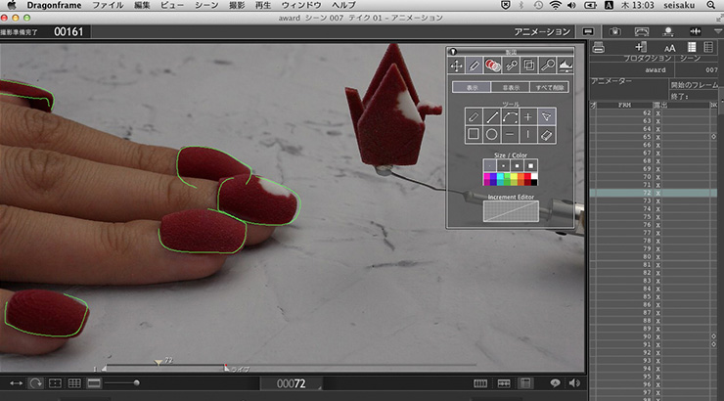The height and width of the screenshot is (401, 724).
Task: Toggle the loop playback button
Action: tap(35, 383)
